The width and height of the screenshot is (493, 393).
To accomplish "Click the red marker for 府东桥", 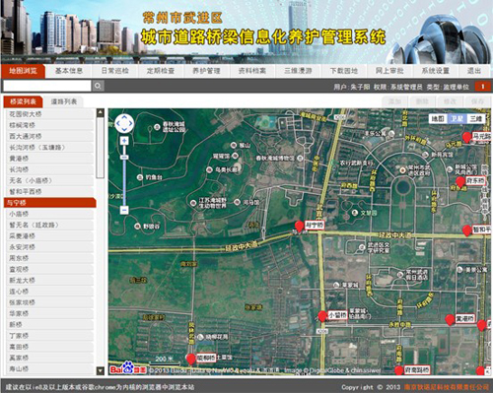I will tap(460, 182).
